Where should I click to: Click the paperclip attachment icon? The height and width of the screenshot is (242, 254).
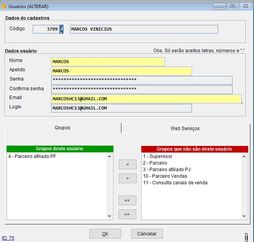pos(246,237)
